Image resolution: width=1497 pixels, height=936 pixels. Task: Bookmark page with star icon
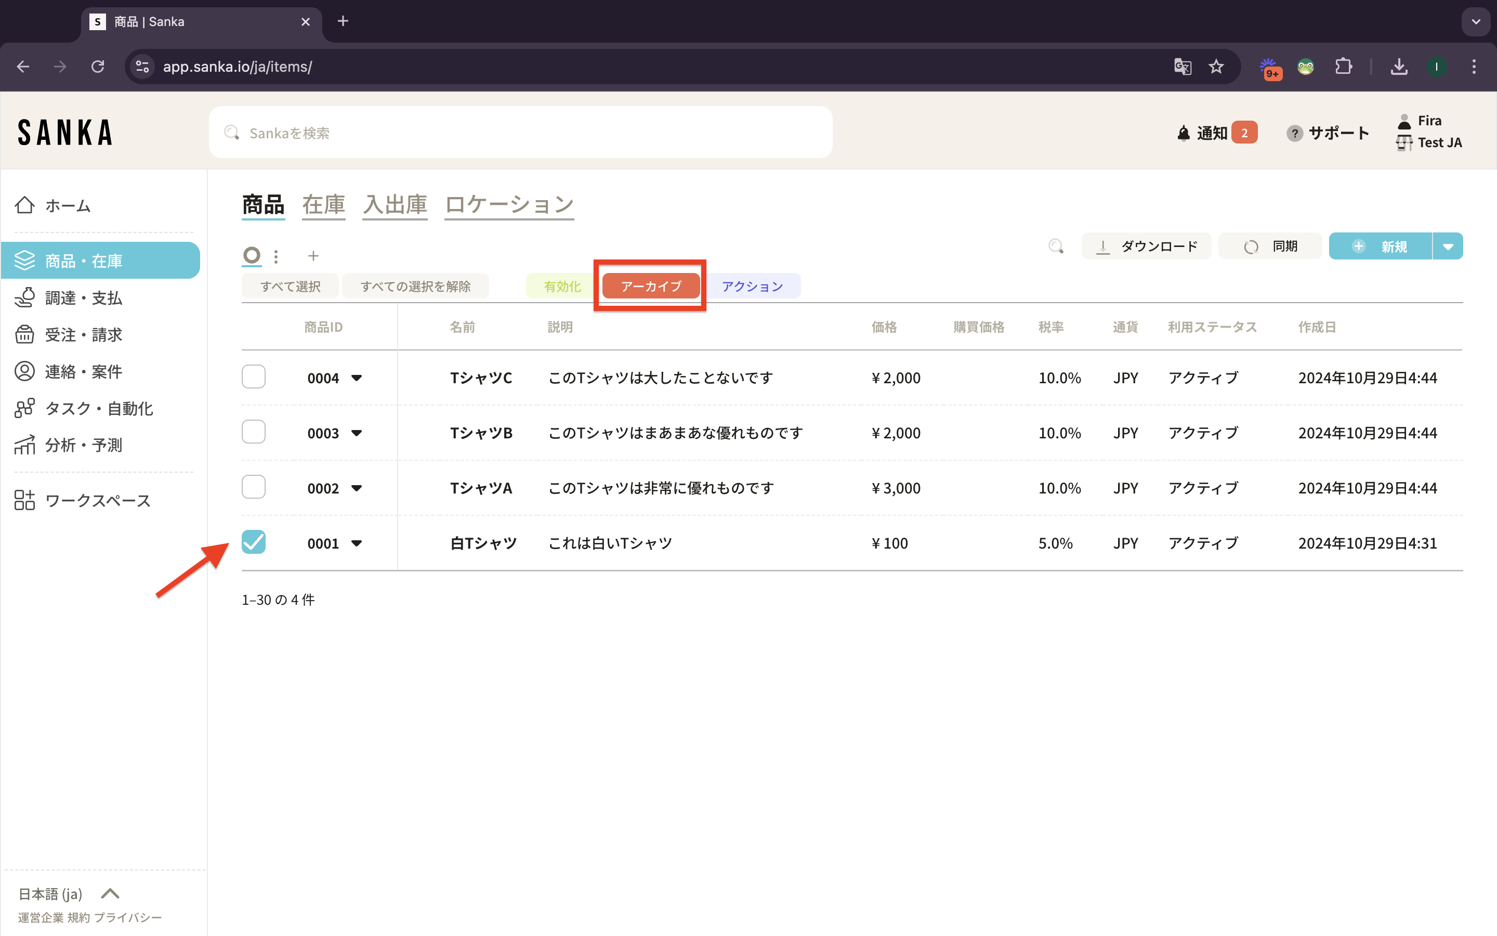[1216, 67]
